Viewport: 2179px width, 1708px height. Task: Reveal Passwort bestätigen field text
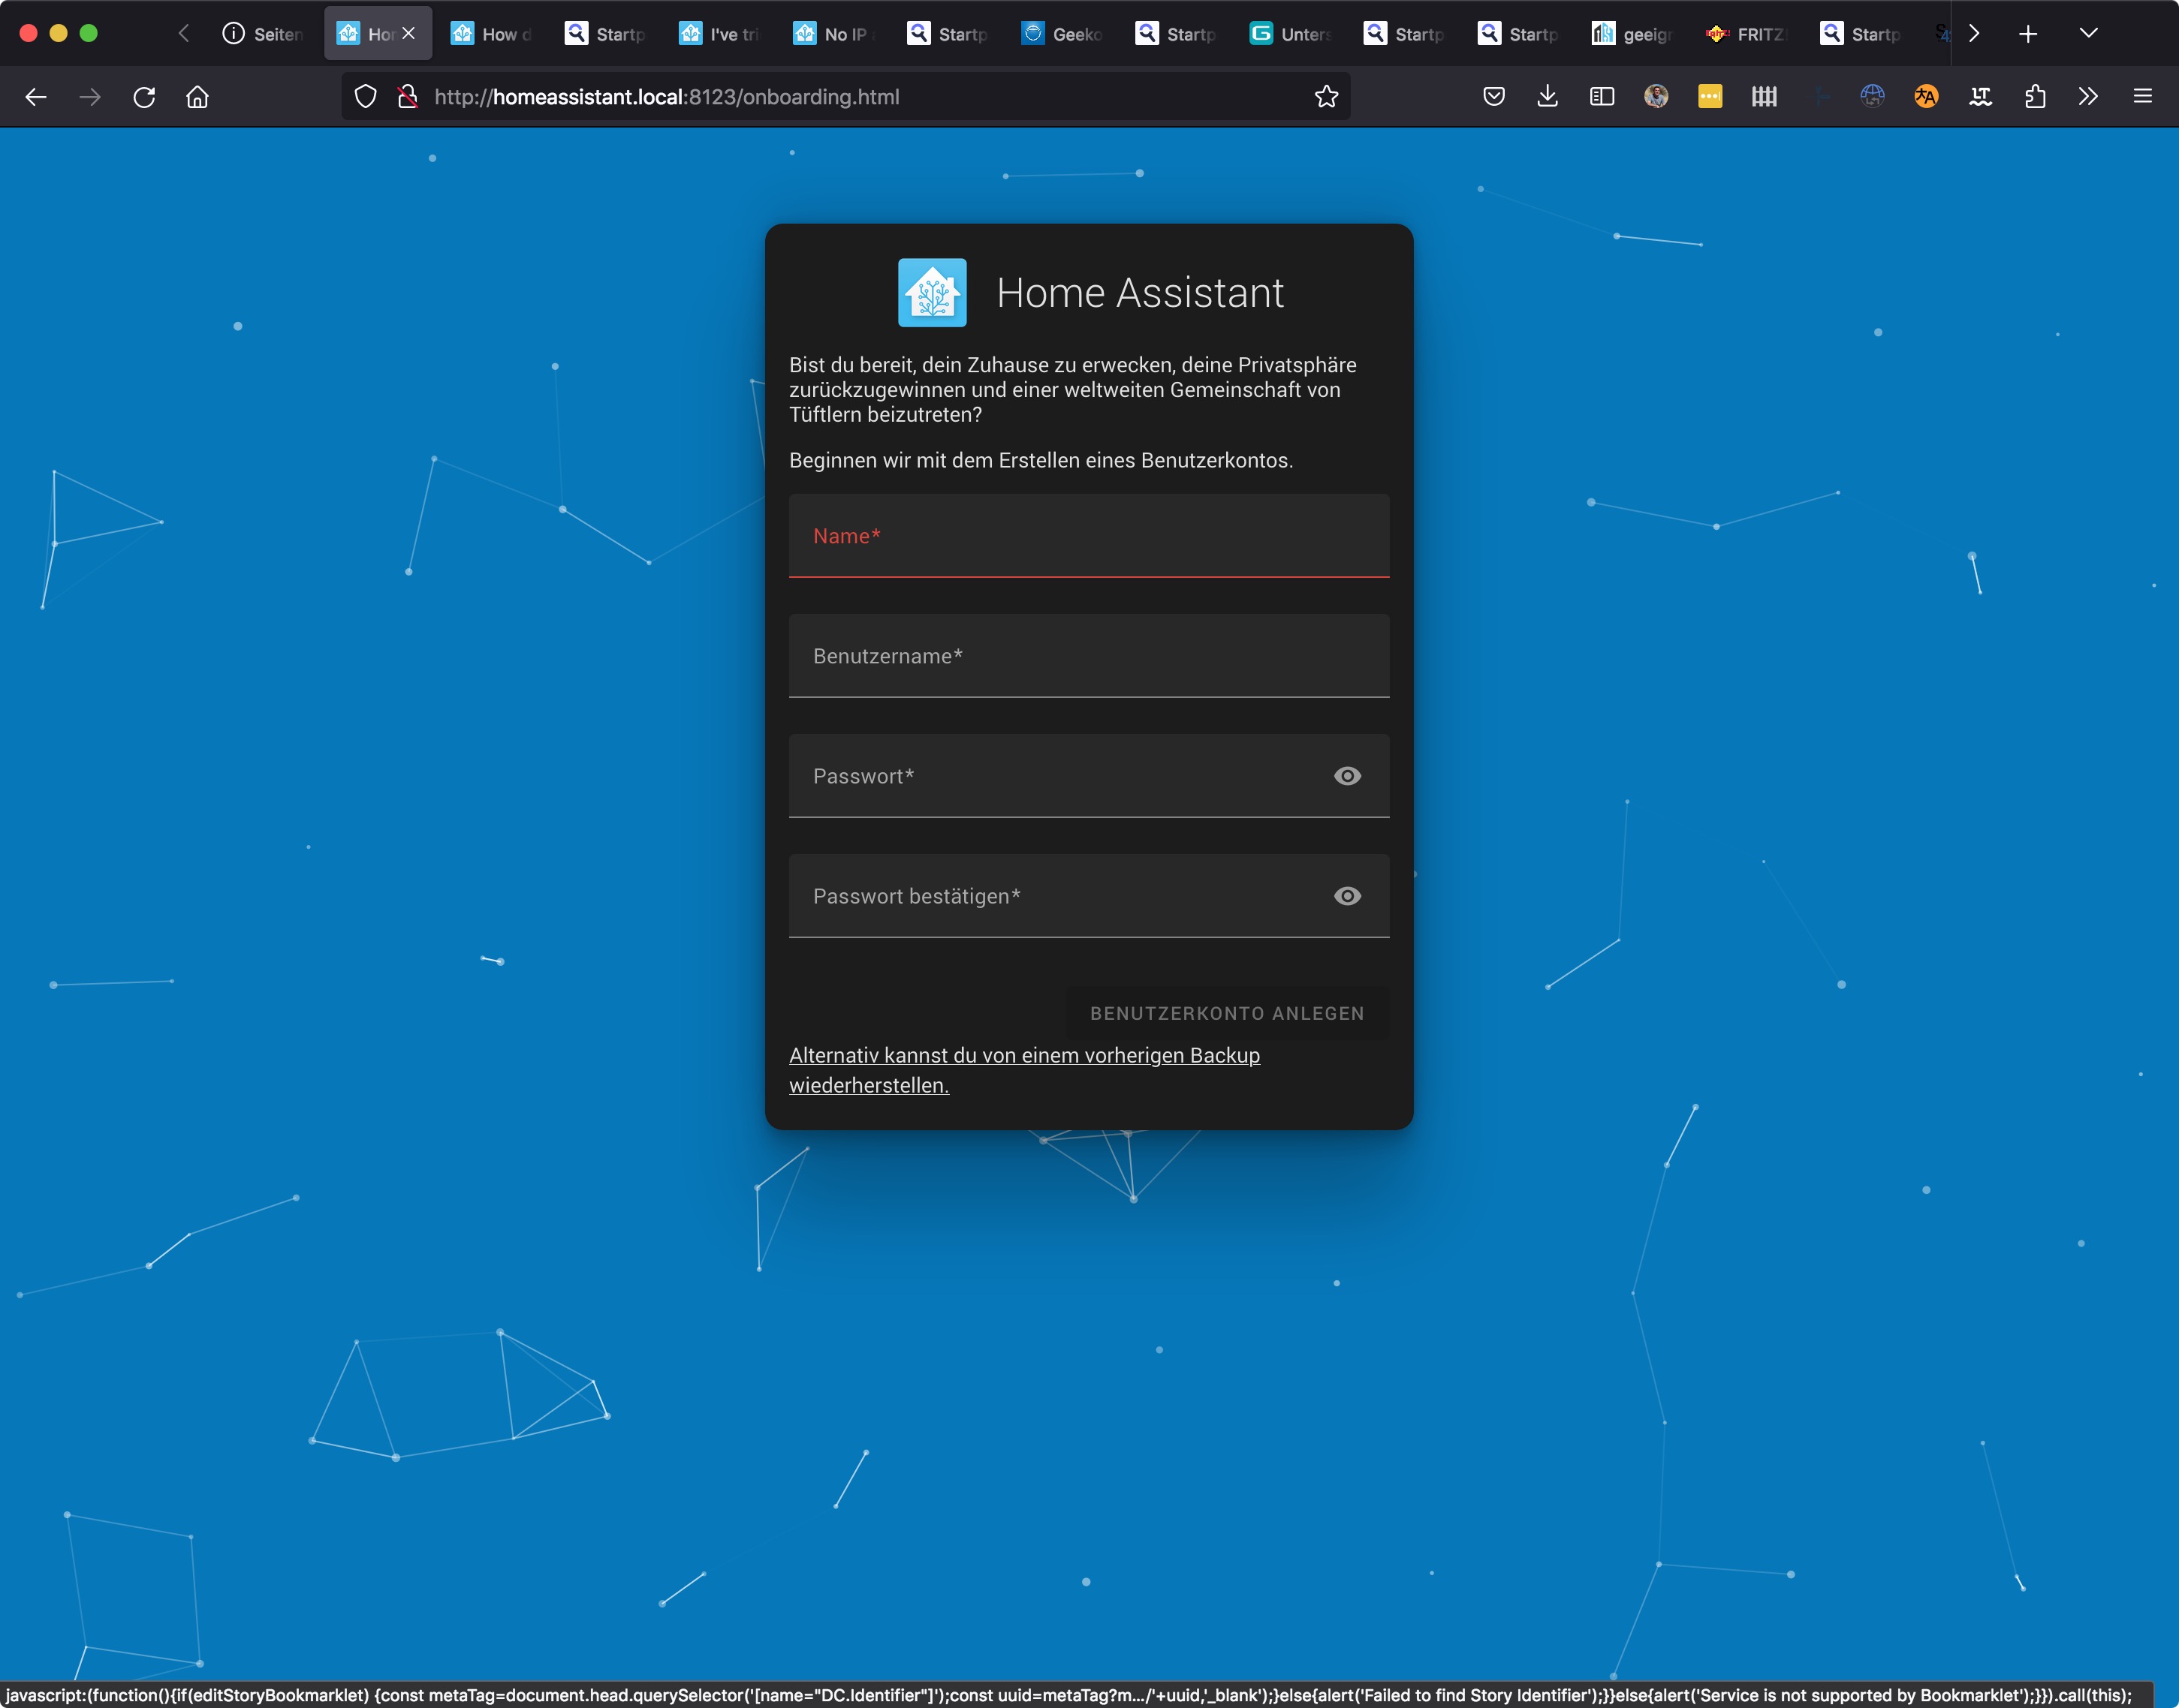pyautogui.click(x=1346, y=896)
